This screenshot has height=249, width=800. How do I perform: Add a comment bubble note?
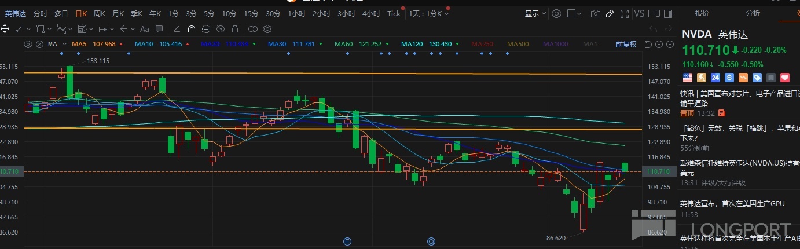(159, 29)
